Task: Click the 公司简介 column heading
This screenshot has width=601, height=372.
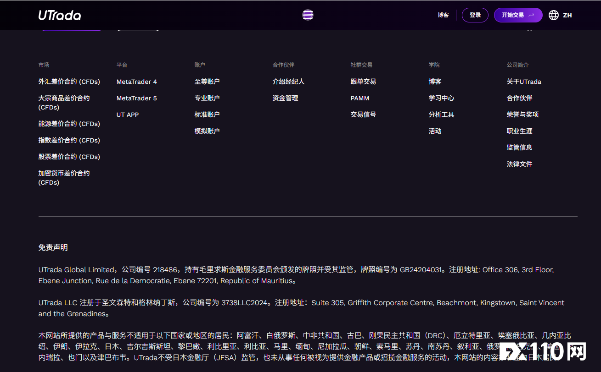Action: (518, 65)
